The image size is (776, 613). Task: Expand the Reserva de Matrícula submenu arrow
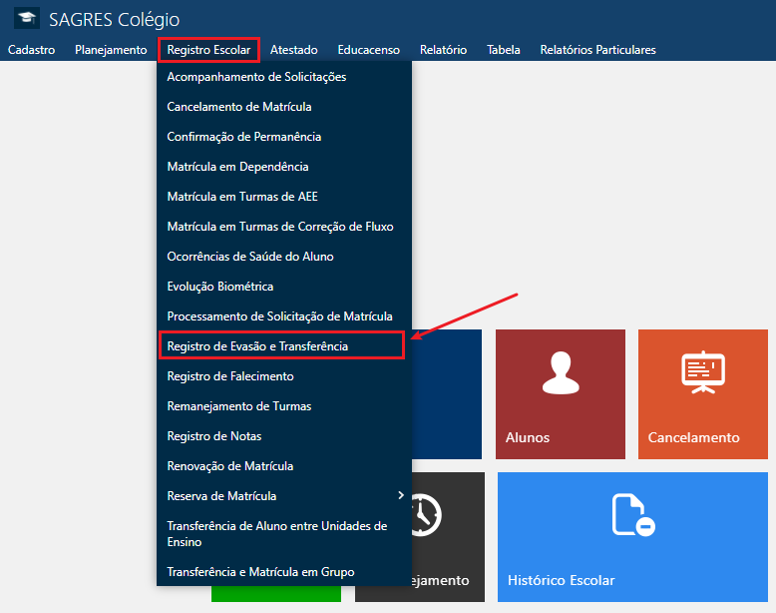401,495
